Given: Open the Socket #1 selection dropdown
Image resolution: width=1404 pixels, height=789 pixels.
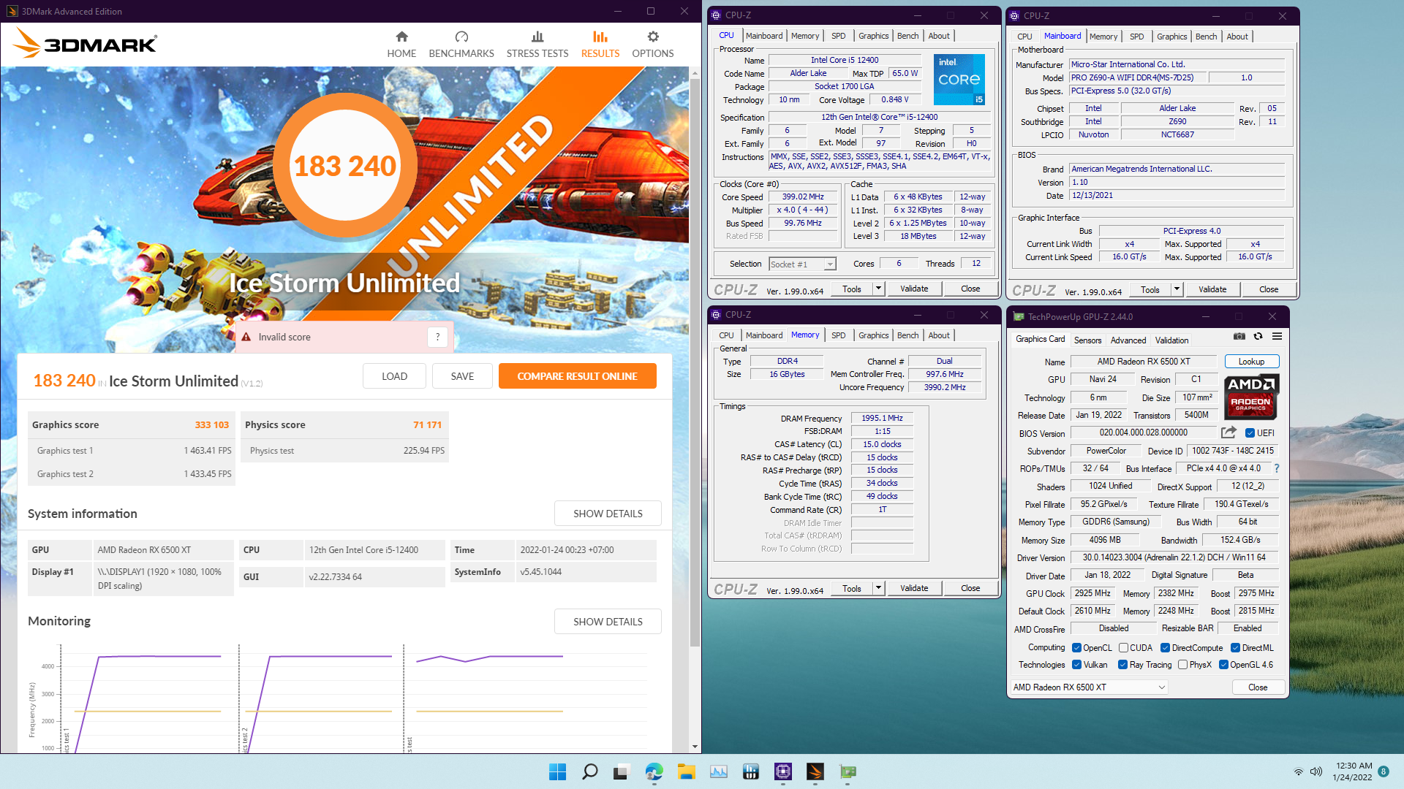Looking at the screenshot, I should (802, 264).
